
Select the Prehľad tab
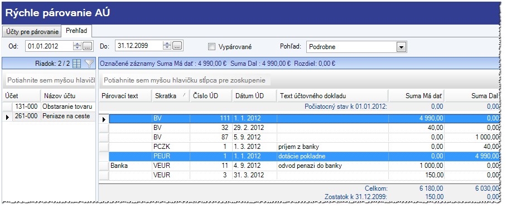(x=77, y=31)
